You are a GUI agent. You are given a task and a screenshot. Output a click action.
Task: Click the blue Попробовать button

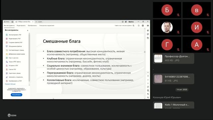pos(16,95)
